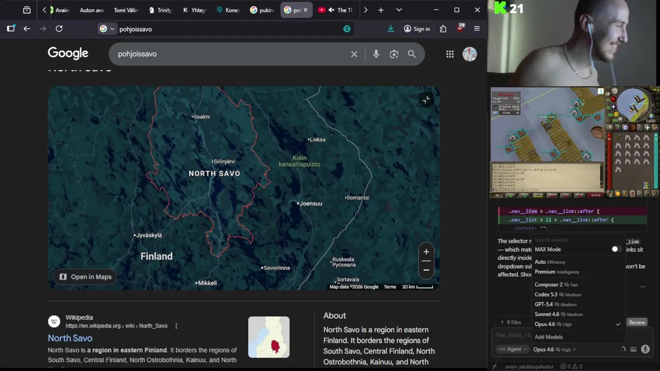
Task: Open a new browser tab
Action: point(381,10)
